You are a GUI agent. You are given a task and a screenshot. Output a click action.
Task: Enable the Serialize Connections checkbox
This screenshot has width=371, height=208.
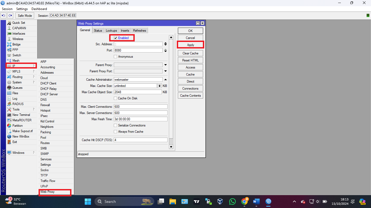pyautogui.click(x=115, y=125)
